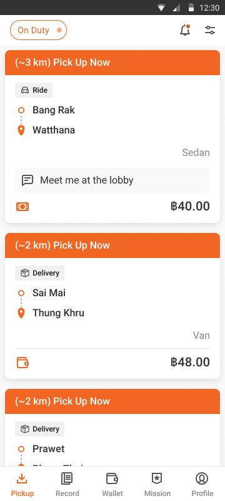The width and height of the screenshot is (225, 501).
Task: Tap the wallet payment icon beside ฿48.00
Action: (x=22, y=363)
